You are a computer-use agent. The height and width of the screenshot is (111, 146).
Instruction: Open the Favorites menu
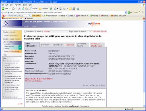pos(18,5)
